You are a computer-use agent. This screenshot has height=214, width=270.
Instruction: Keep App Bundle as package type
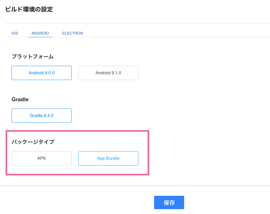coord(108,158)
